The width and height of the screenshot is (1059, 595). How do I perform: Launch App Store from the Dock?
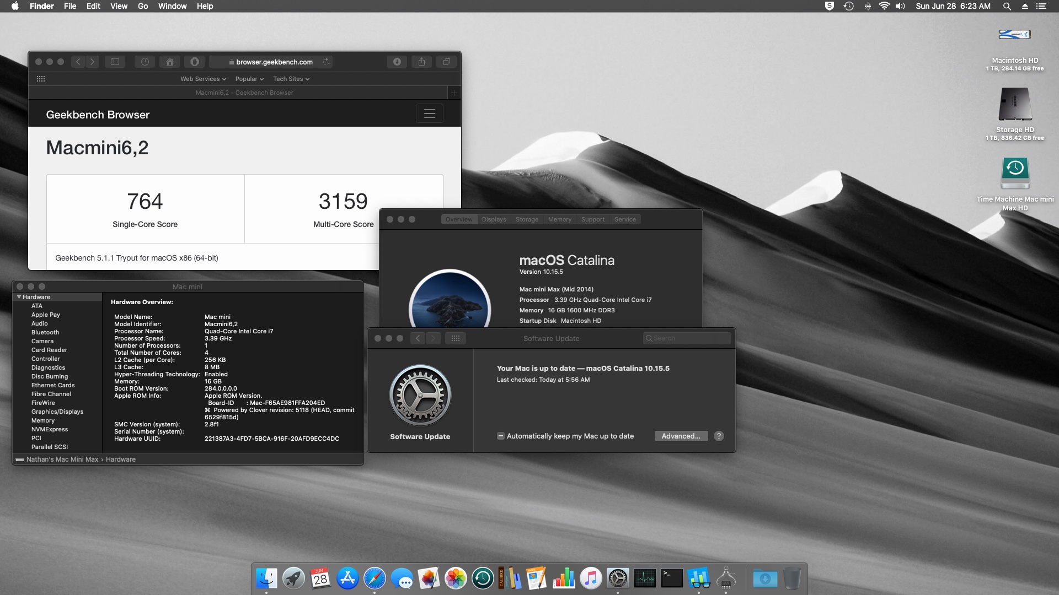347,578
